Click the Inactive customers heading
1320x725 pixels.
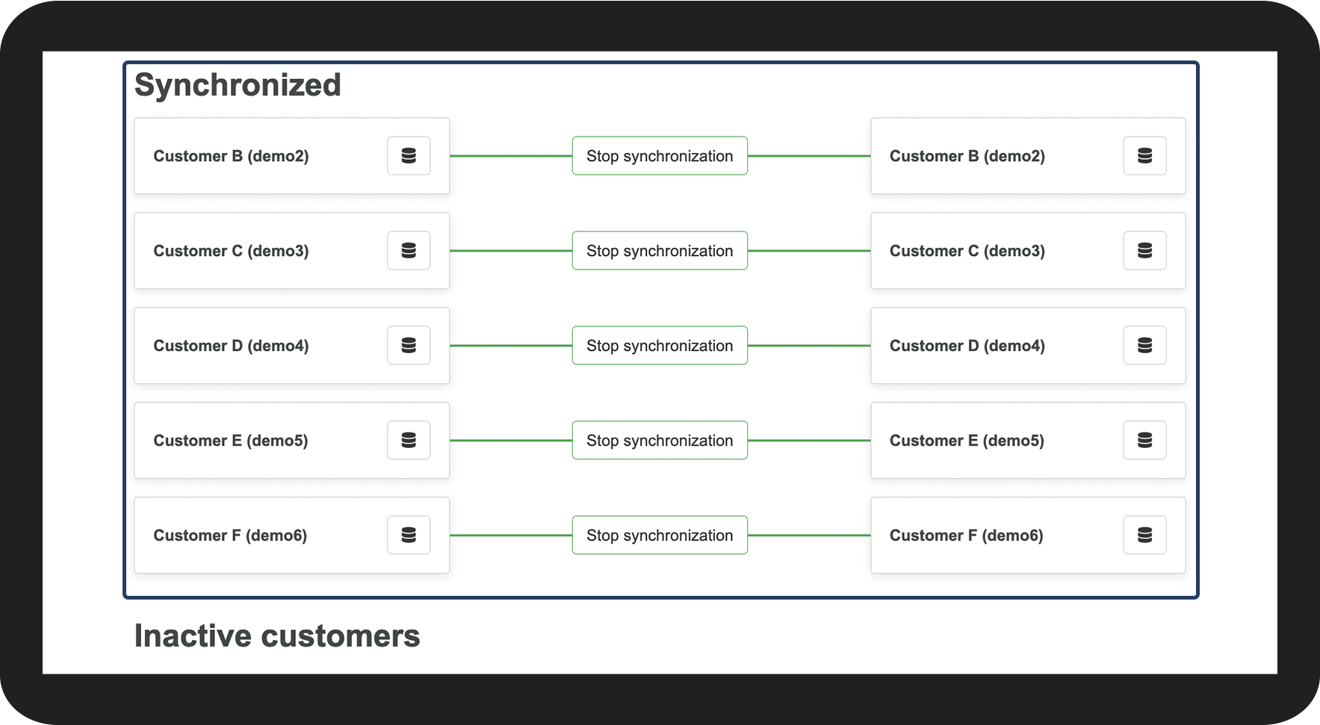277,636
